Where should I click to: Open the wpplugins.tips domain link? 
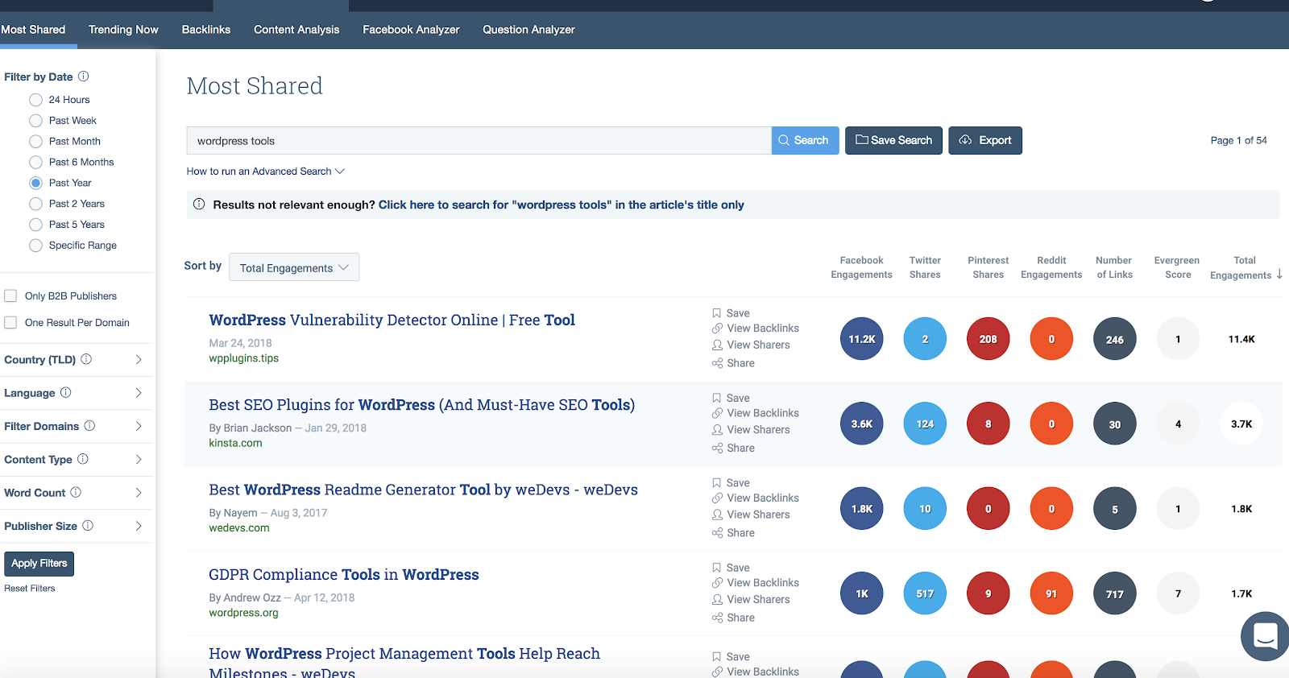point(244,359)
